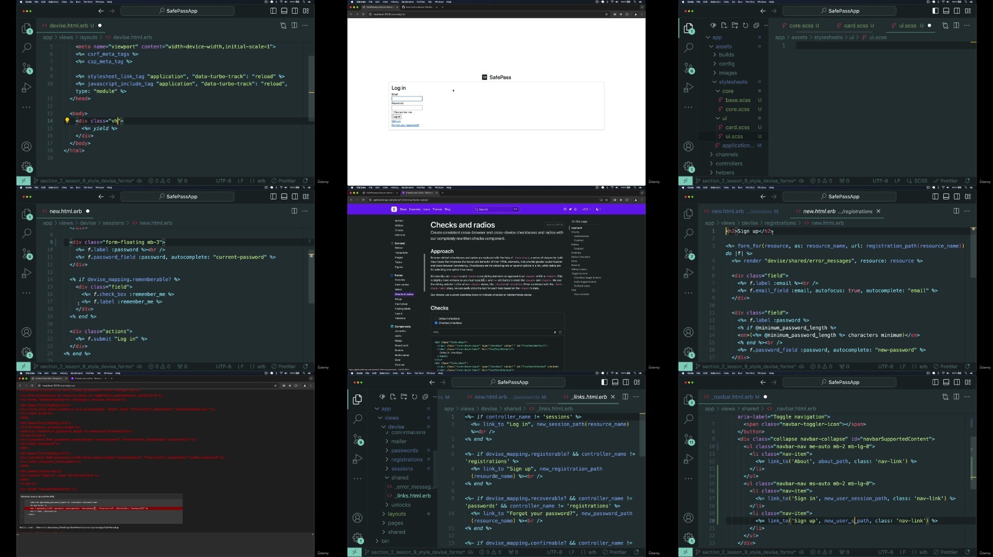Click the lightbulb on line 14, devise.html.erb
Viewport: 993px width, 557px height.
[67, 121]
